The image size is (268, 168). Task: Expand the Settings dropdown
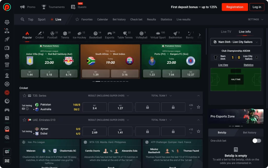point(255,19)
